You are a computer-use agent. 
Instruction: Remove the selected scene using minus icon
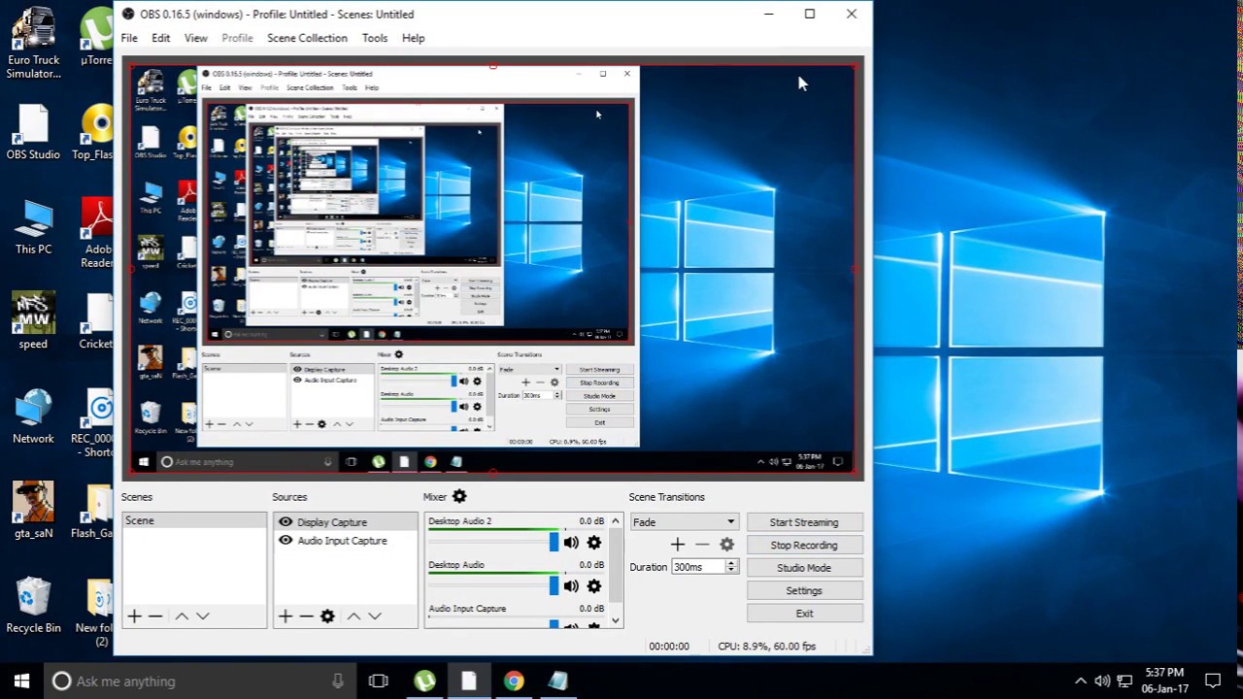pyautogui.click(x=155, y=616)
